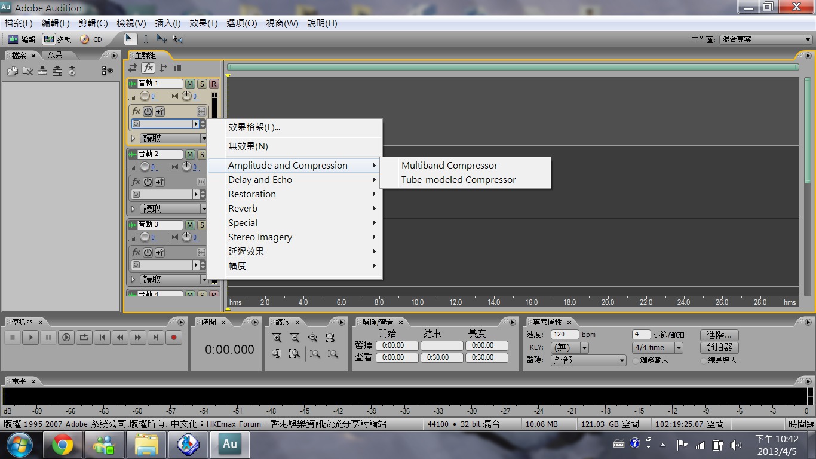The image size is (816, 459).
Task: Expand the Delay and Echo submenu
Action: point(295,179)
